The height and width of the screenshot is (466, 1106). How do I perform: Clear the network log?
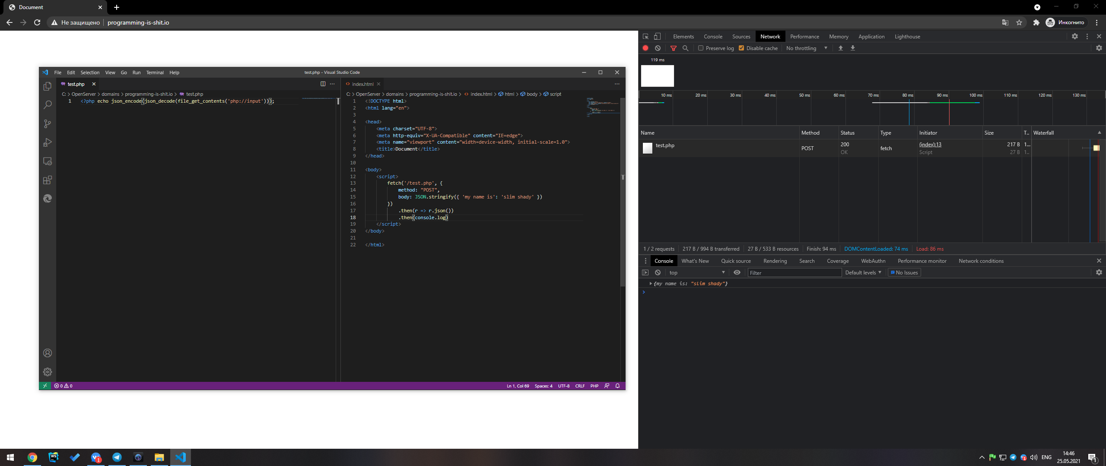(x=658, y=48)
